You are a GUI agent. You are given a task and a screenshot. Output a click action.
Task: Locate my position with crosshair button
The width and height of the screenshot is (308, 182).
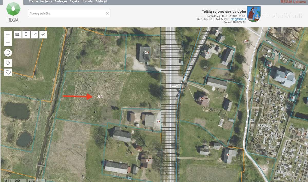pos(8,63)
